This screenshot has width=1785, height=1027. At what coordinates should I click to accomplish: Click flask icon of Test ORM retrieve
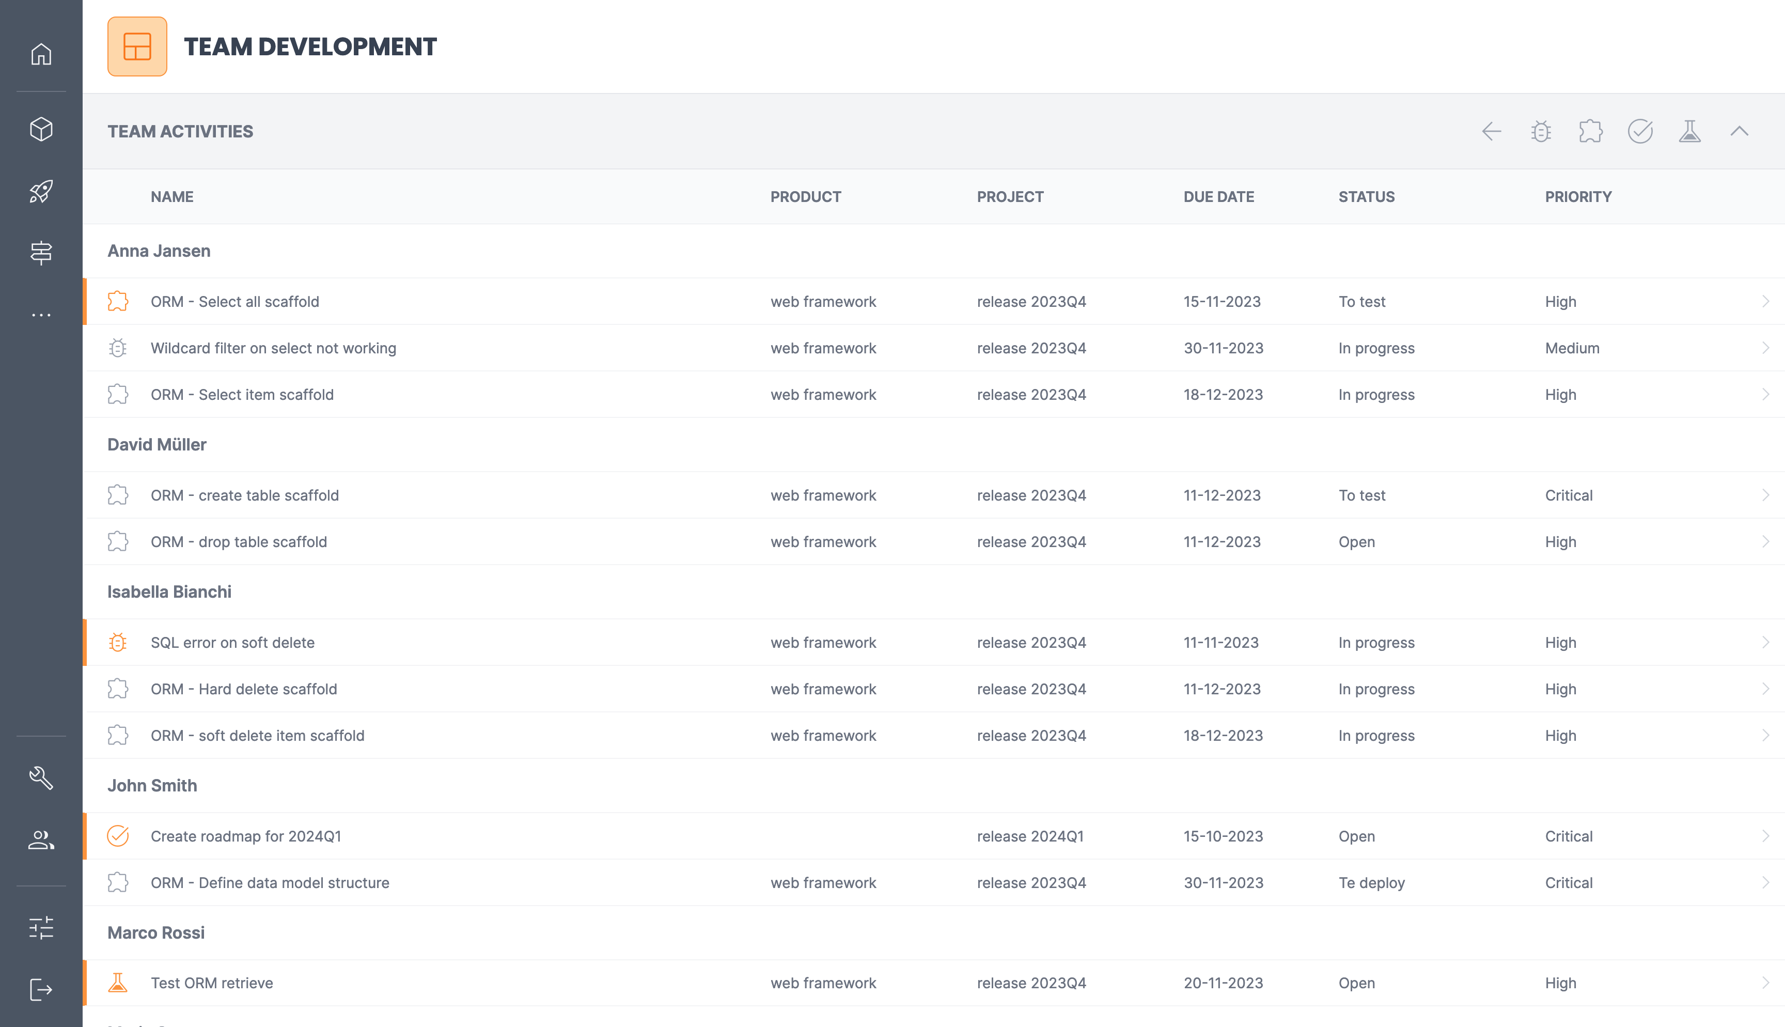point(118,983)
